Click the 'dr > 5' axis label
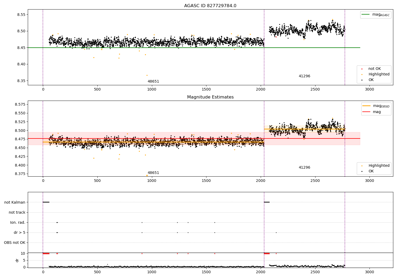The width and height of the screenshot is (397, 278). click(20, 232)
